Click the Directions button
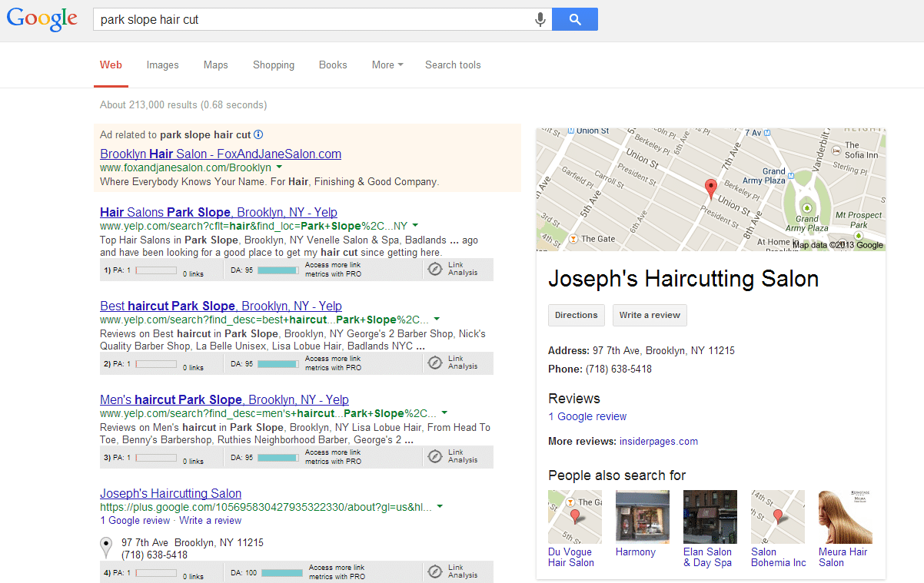The height and width of the screenshot is (583, 924). click(x=577, y=315)
